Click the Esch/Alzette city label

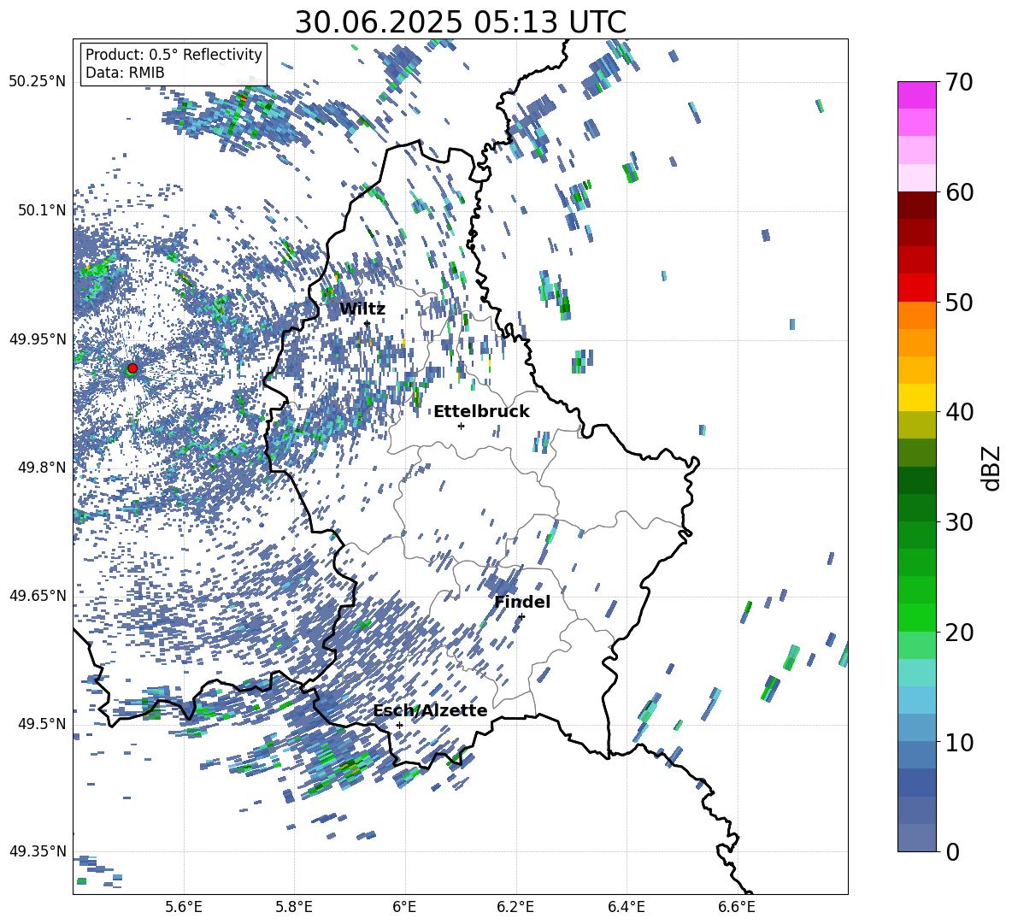pyautogui.click(x=431, y=711)
